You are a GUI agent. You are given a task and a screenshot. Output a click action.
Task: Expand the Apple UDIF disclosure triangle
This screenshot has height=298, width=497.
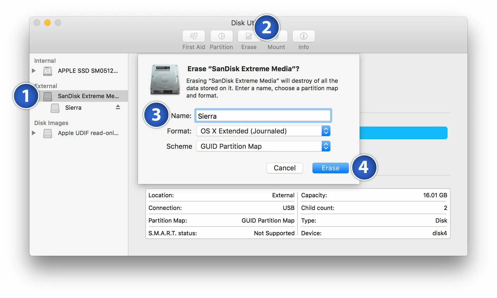(x=34, y=133)
